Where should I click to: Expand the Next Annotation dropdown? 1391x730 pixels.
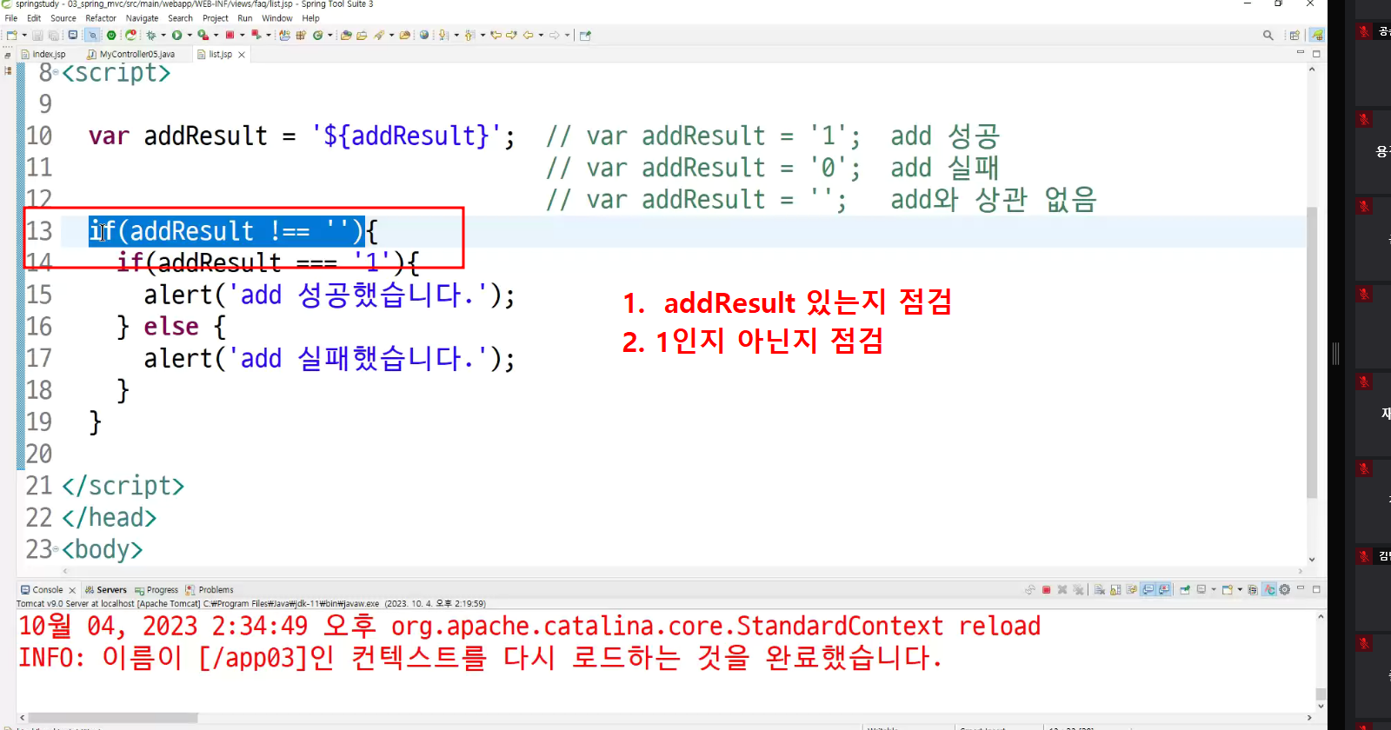(x=456, y=36)
